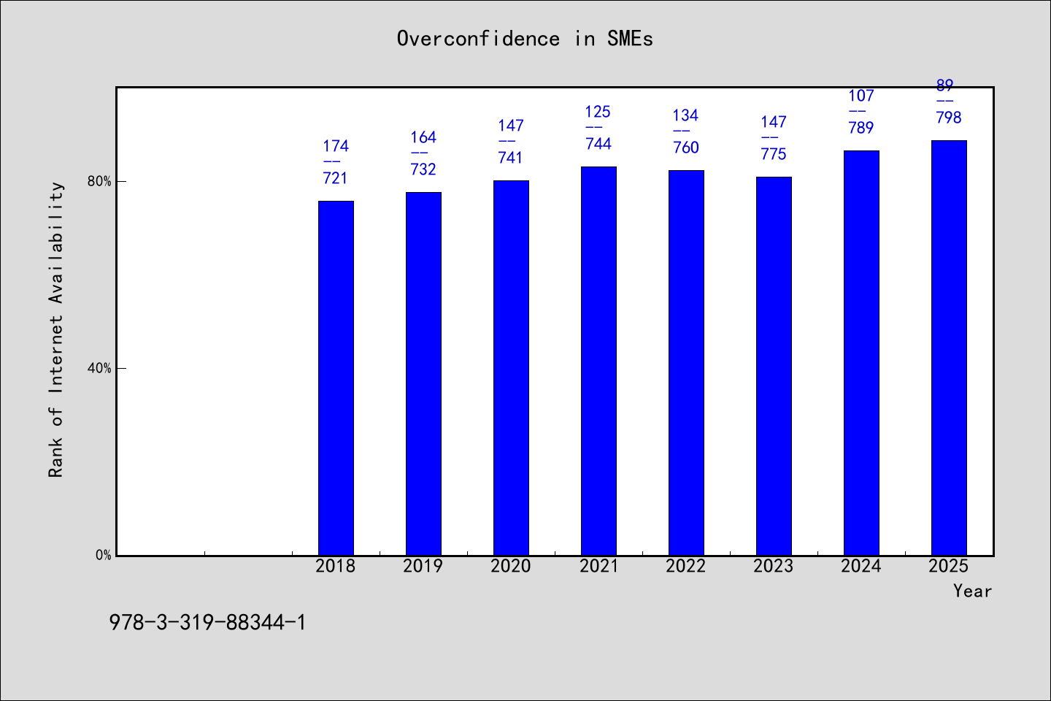Click the 2022 bar

tap(686, 363)
